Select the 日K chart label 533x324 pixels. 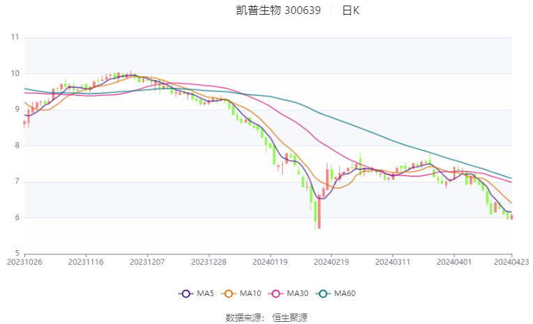click(x=351, y=10)
